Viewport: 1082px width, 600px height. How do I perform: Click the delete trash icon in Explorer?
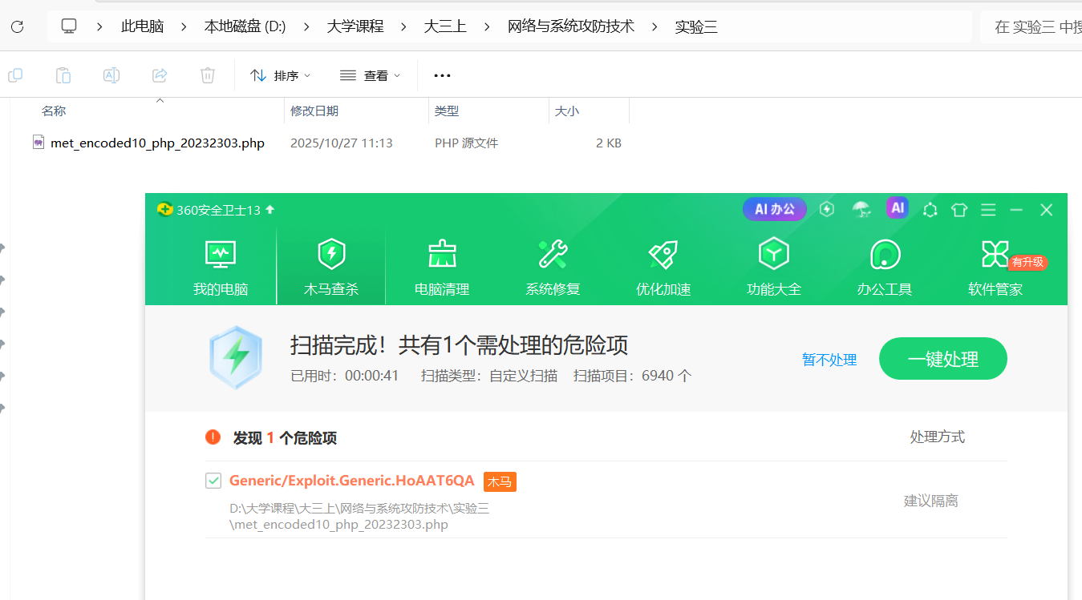pyautogui.click(x=208, y=75)
